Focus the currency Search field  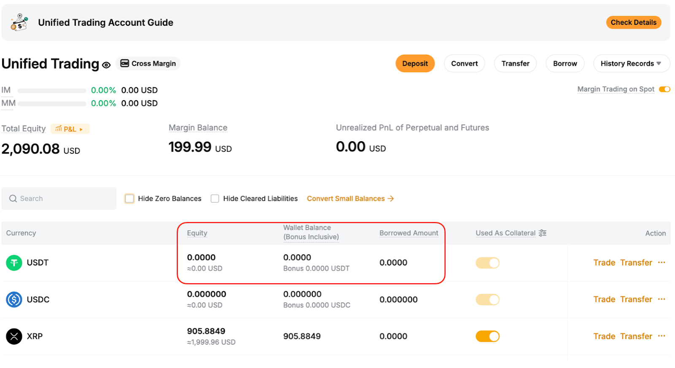(63, 199)
